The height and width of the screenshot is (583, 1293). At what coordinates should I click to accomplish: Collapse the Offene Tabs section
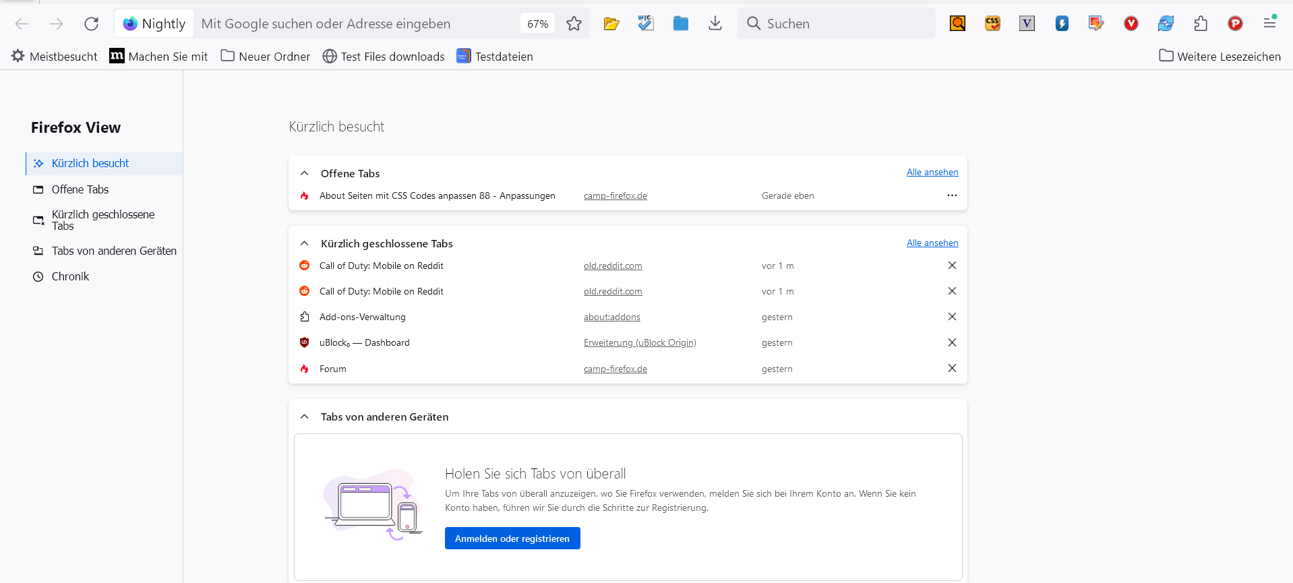click(x=305, y=173)
